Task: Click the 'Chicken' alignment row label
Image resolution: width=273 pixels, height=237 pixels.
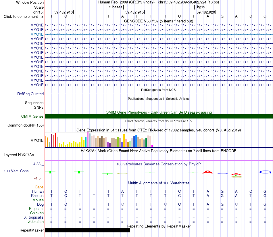Action: 37,213
